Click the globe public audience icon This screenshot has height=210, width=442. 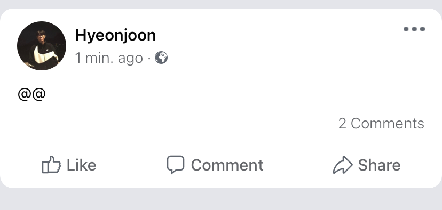click(x=161, y=58)
